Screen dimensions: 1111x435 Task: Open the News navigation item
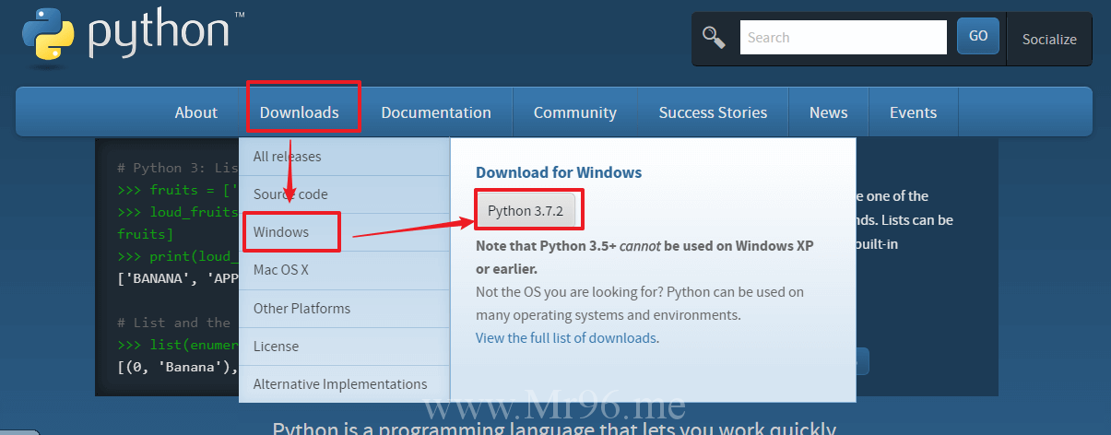[829, 112]
